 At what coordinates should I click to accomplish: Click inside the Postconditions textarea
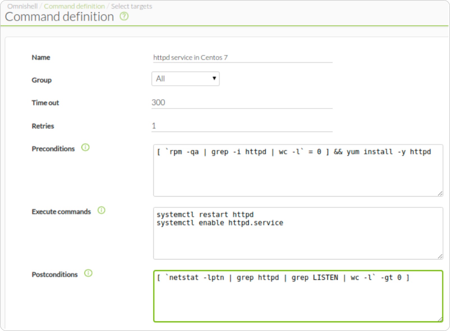tap(298, 296)
